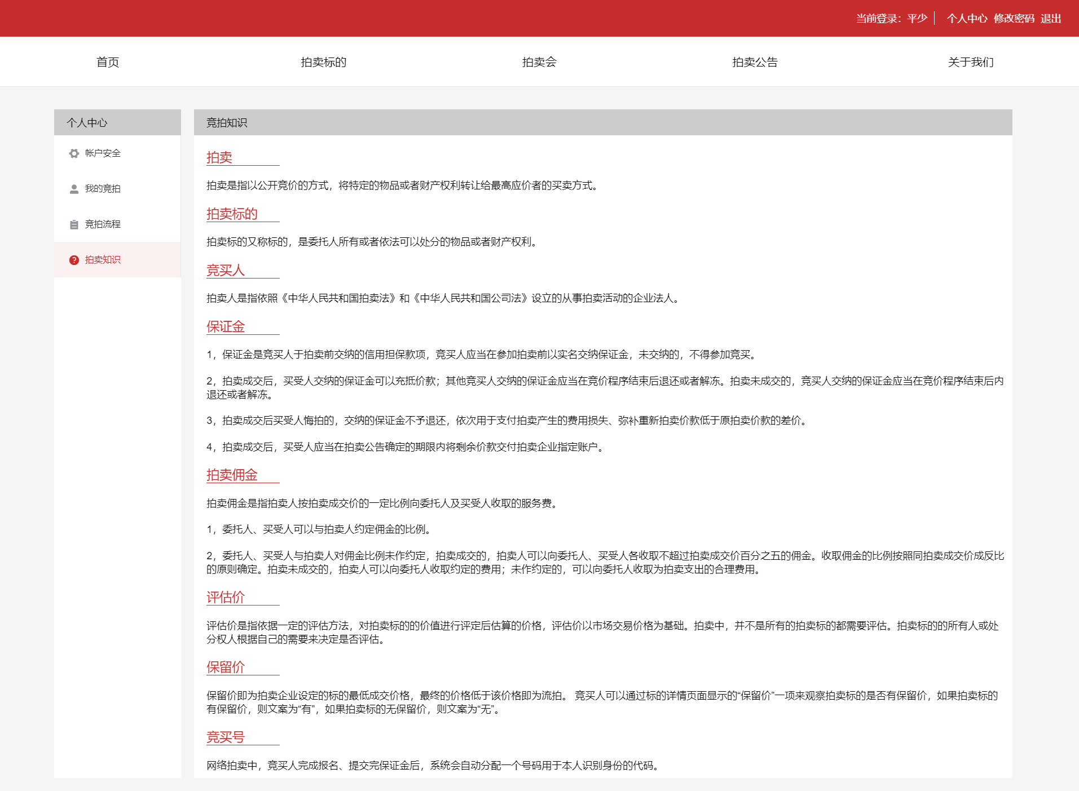Open the 拍卖标的 navigation tab
The image size is (1079, 791).
click(x=324, y=62)
